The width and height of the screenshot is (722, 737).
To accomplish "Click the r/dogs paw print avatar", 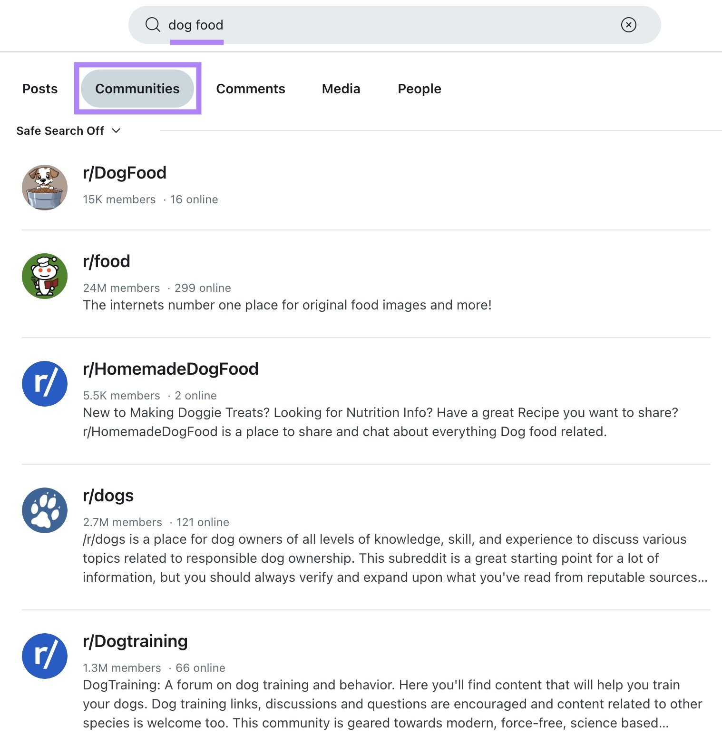I will coord(44,510).
